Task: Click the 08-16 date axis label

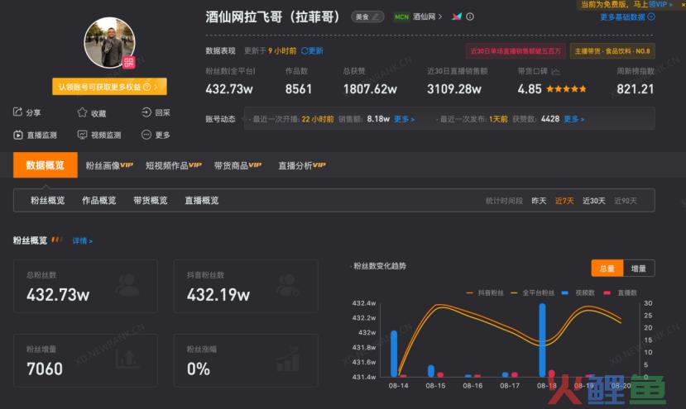Action: pos(473,386)
